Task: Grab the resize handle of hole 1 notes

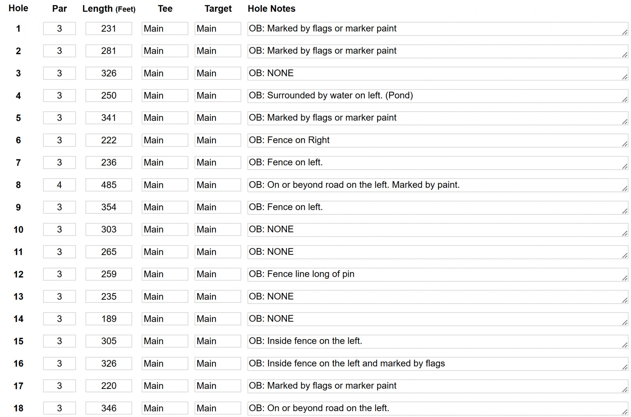Action: pos(625,32)
